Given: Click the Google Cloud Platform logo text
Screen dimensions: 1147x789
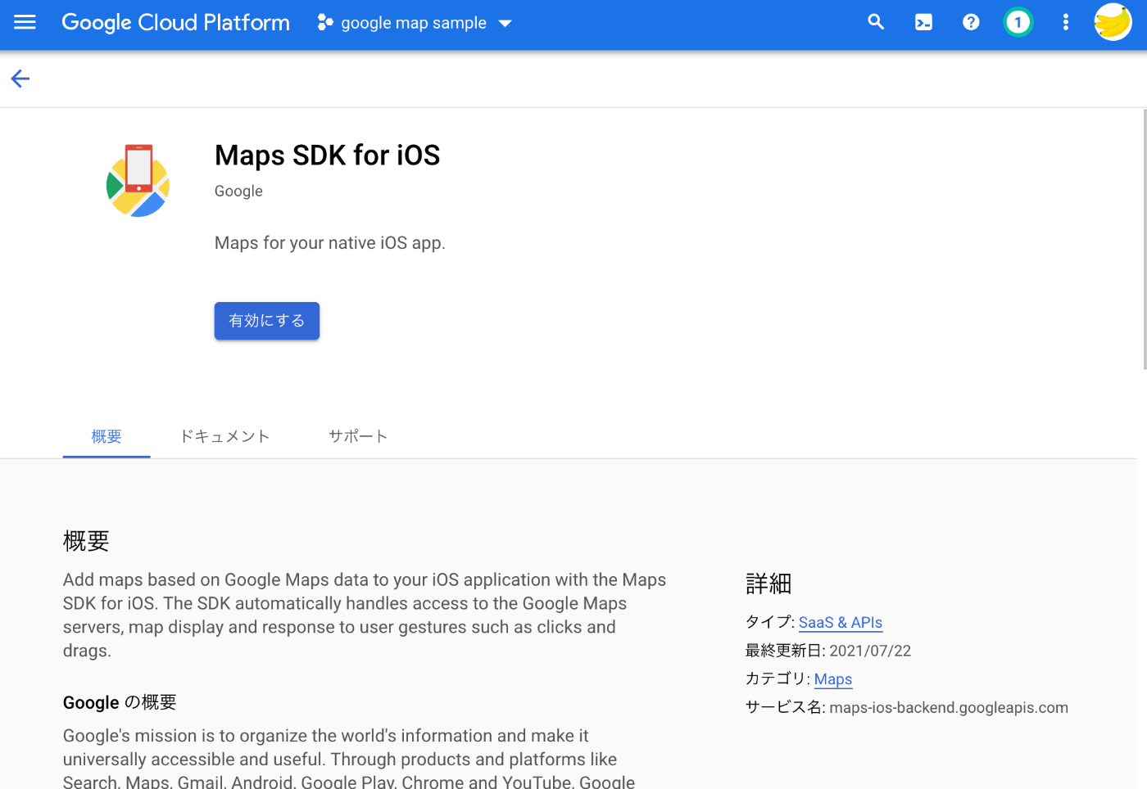Looking at the screenshot, I should coord(175,22).
